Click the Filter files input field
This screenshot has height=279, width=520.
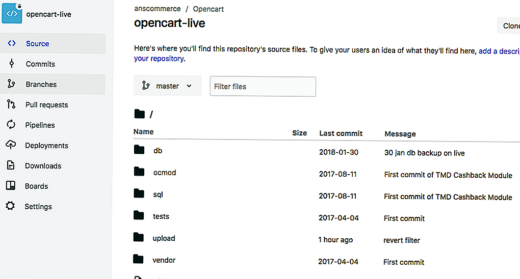coord(263,87)
